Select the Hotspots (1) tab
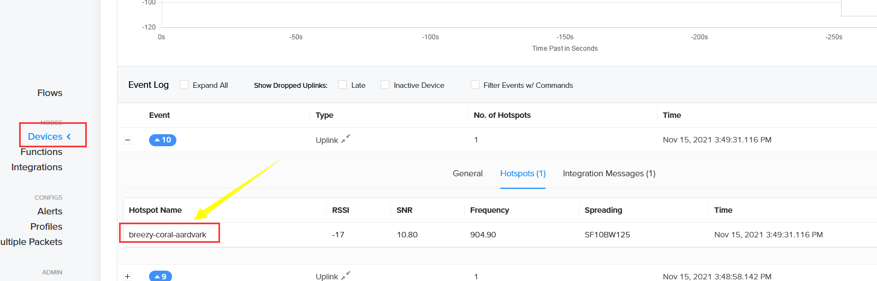The height and width of the screenshot is (281, 877). click(523, 174)
